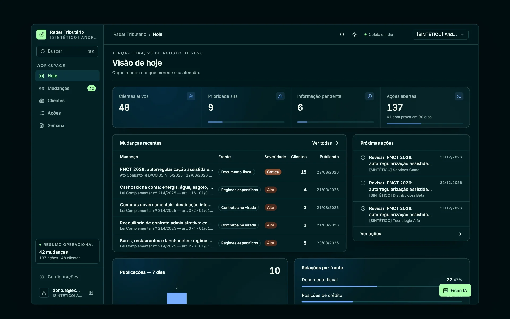Open the Fisco IA chat button
This screenshot has width=510, height=319.
click(x=455, y=291)
